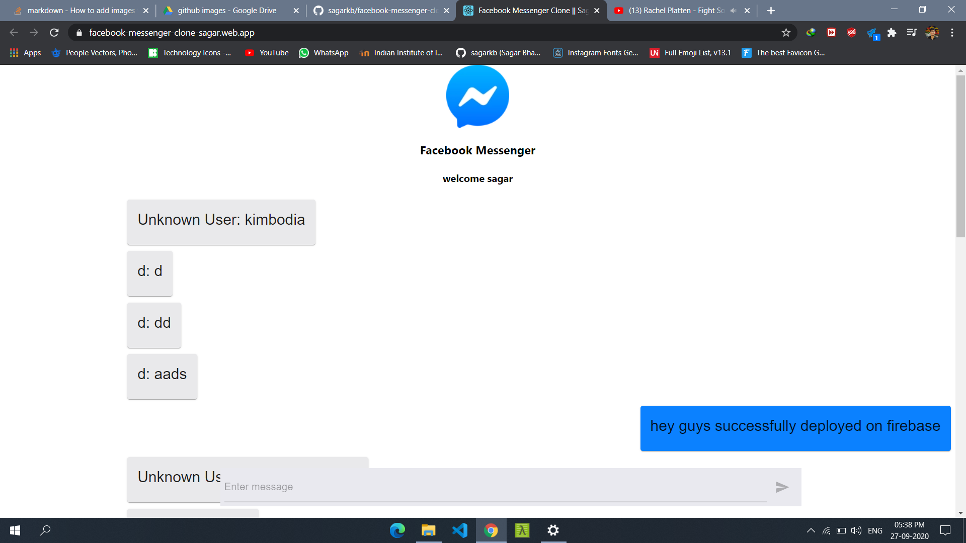Open the YouTube bookmark
The width and height of the screenshot is (966, 543).
click(x=267, y=53)
